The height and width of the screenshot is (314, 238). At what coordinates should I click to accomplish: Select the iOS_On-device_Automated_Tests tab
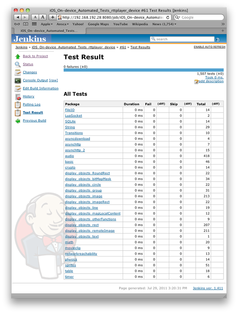coord(49,31)
